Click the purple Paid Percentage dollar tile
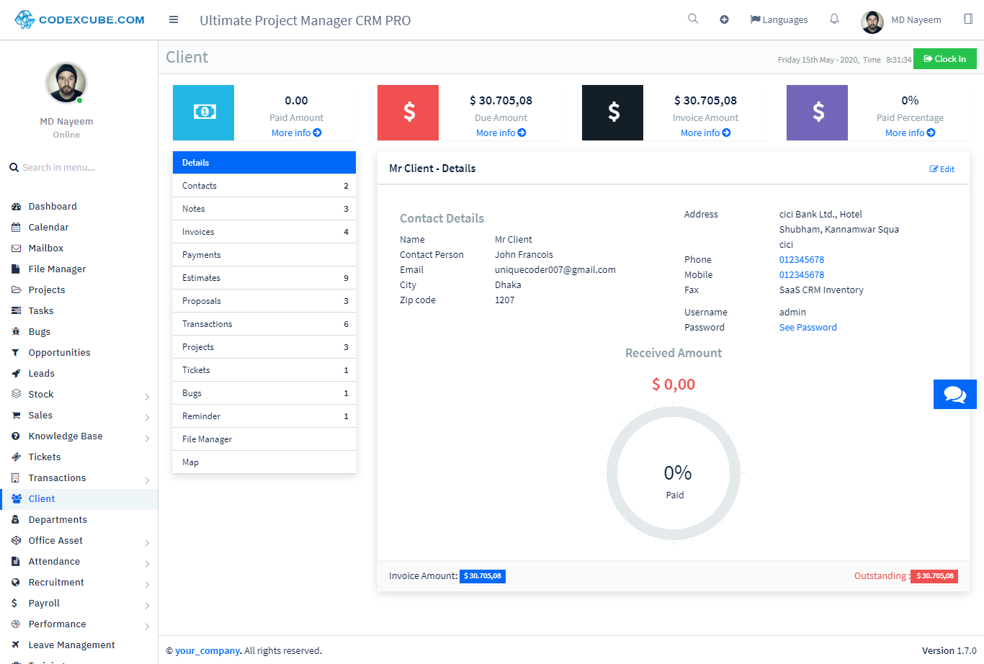Image resolution: width=984 pixels, height=664 pixels. [817, 112]
